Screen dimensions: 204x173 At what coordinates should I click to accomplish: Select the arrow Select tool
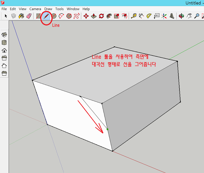6,16
